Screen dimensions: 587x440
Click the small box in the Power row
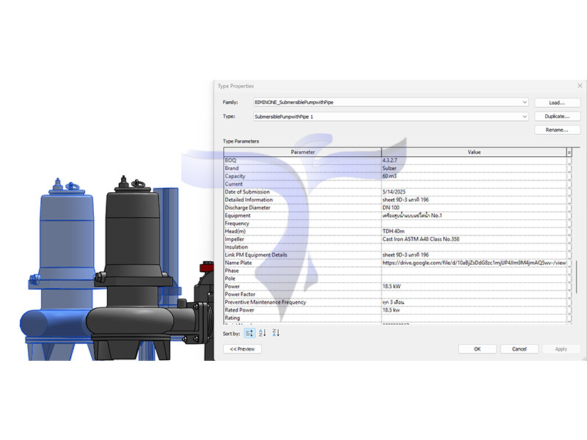pos(569,286)
